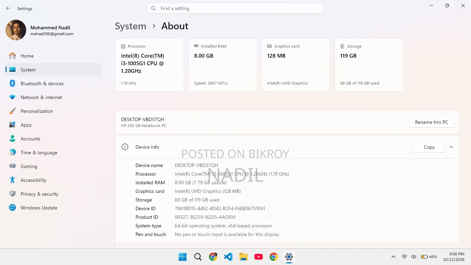This screenshot has height=265, width=471.
Task: Select the Accessibility figure icon
Action: tap(12, 180)
